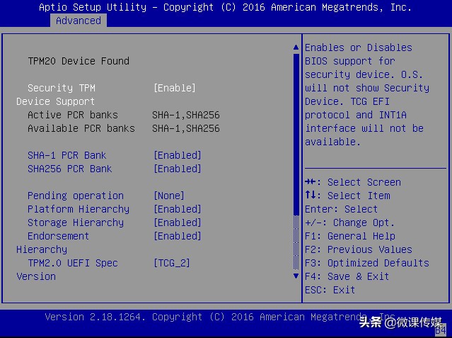This screenshot has width=452, height=338.
Task: Click the TPM20 Device Found text
Action: point(79,61)
